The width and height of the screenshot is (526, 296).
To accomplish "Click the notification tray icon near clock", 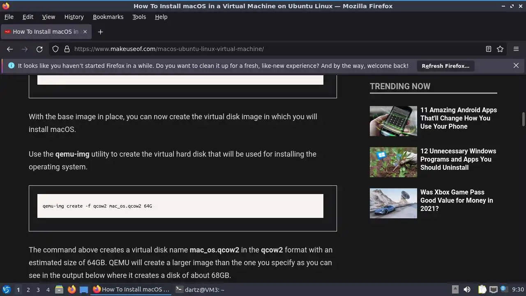I will tap(504, 289).
